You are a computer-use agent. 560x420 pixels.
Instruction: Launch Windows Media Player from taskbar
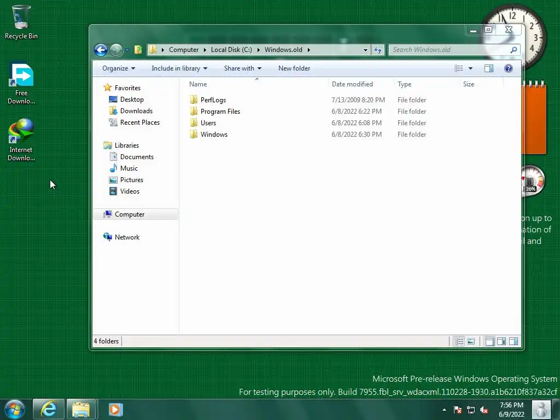[x=115, y=409]
